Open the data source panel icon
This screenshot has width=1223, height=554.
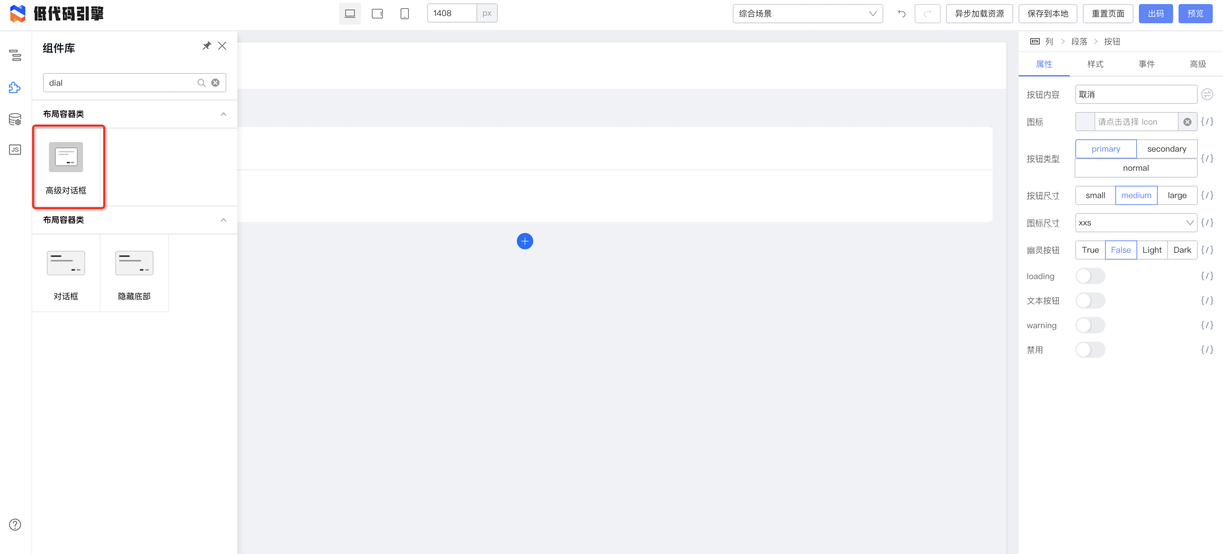pos(15,119)
